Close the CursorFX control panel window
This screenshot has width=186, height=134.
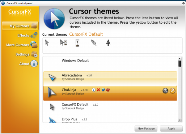(184, 3)
